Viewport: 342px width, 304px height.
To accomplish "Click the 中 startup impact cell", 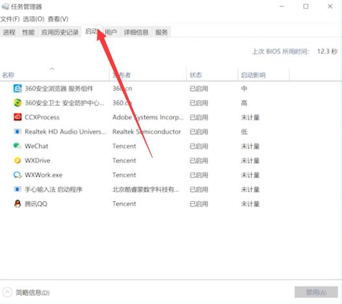I will 244,88.
